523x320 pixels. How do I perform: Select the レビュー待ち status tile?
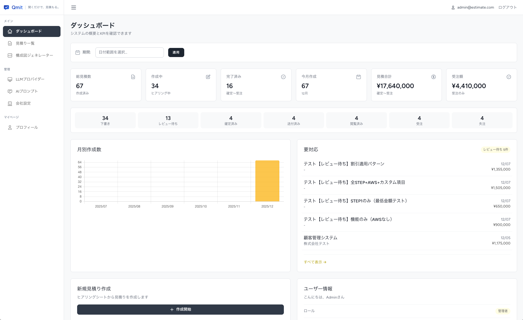click(x=168, y=120)
